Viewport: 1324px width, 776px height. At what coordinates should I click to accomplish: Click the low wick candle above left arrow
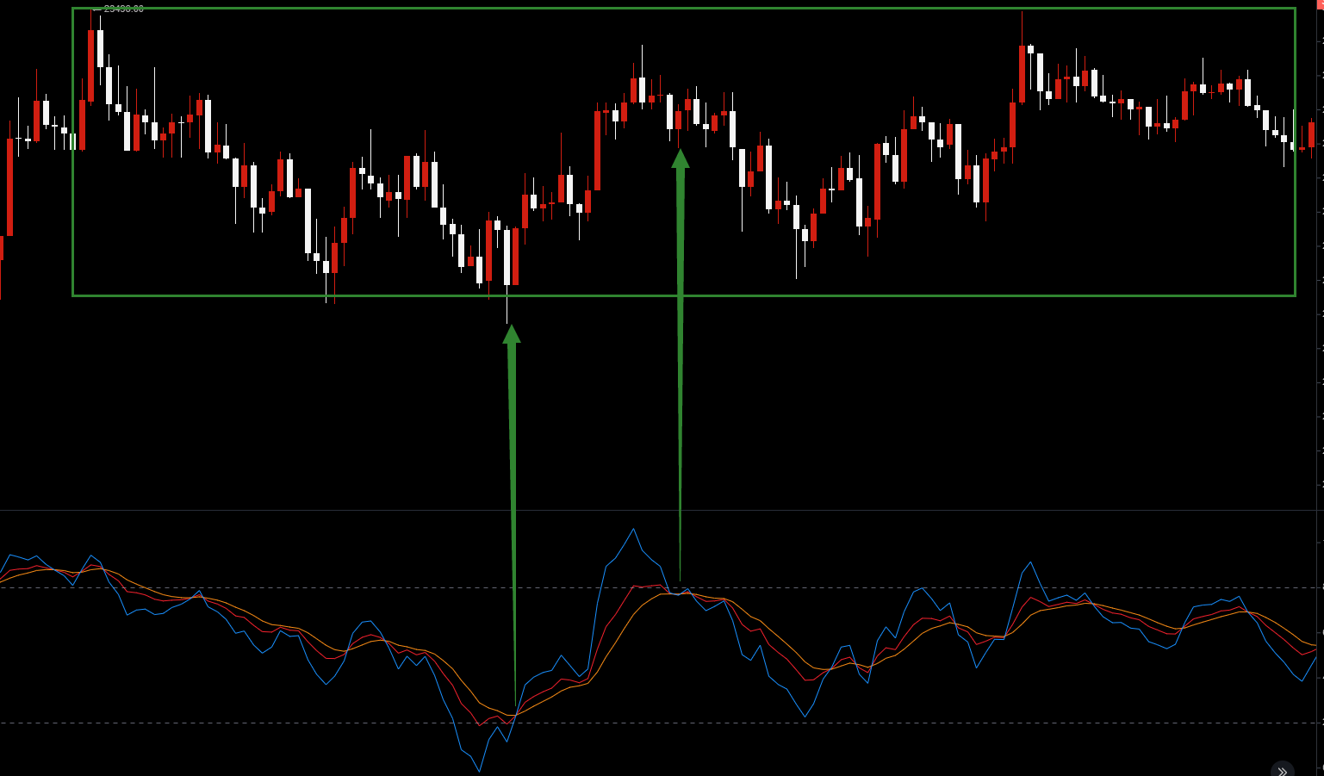point(507,258)
